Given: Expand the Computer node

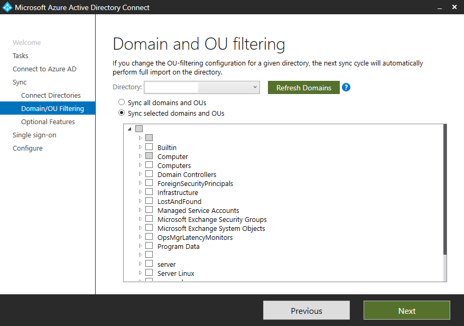Looking at the screenshot, I should 140,156.
